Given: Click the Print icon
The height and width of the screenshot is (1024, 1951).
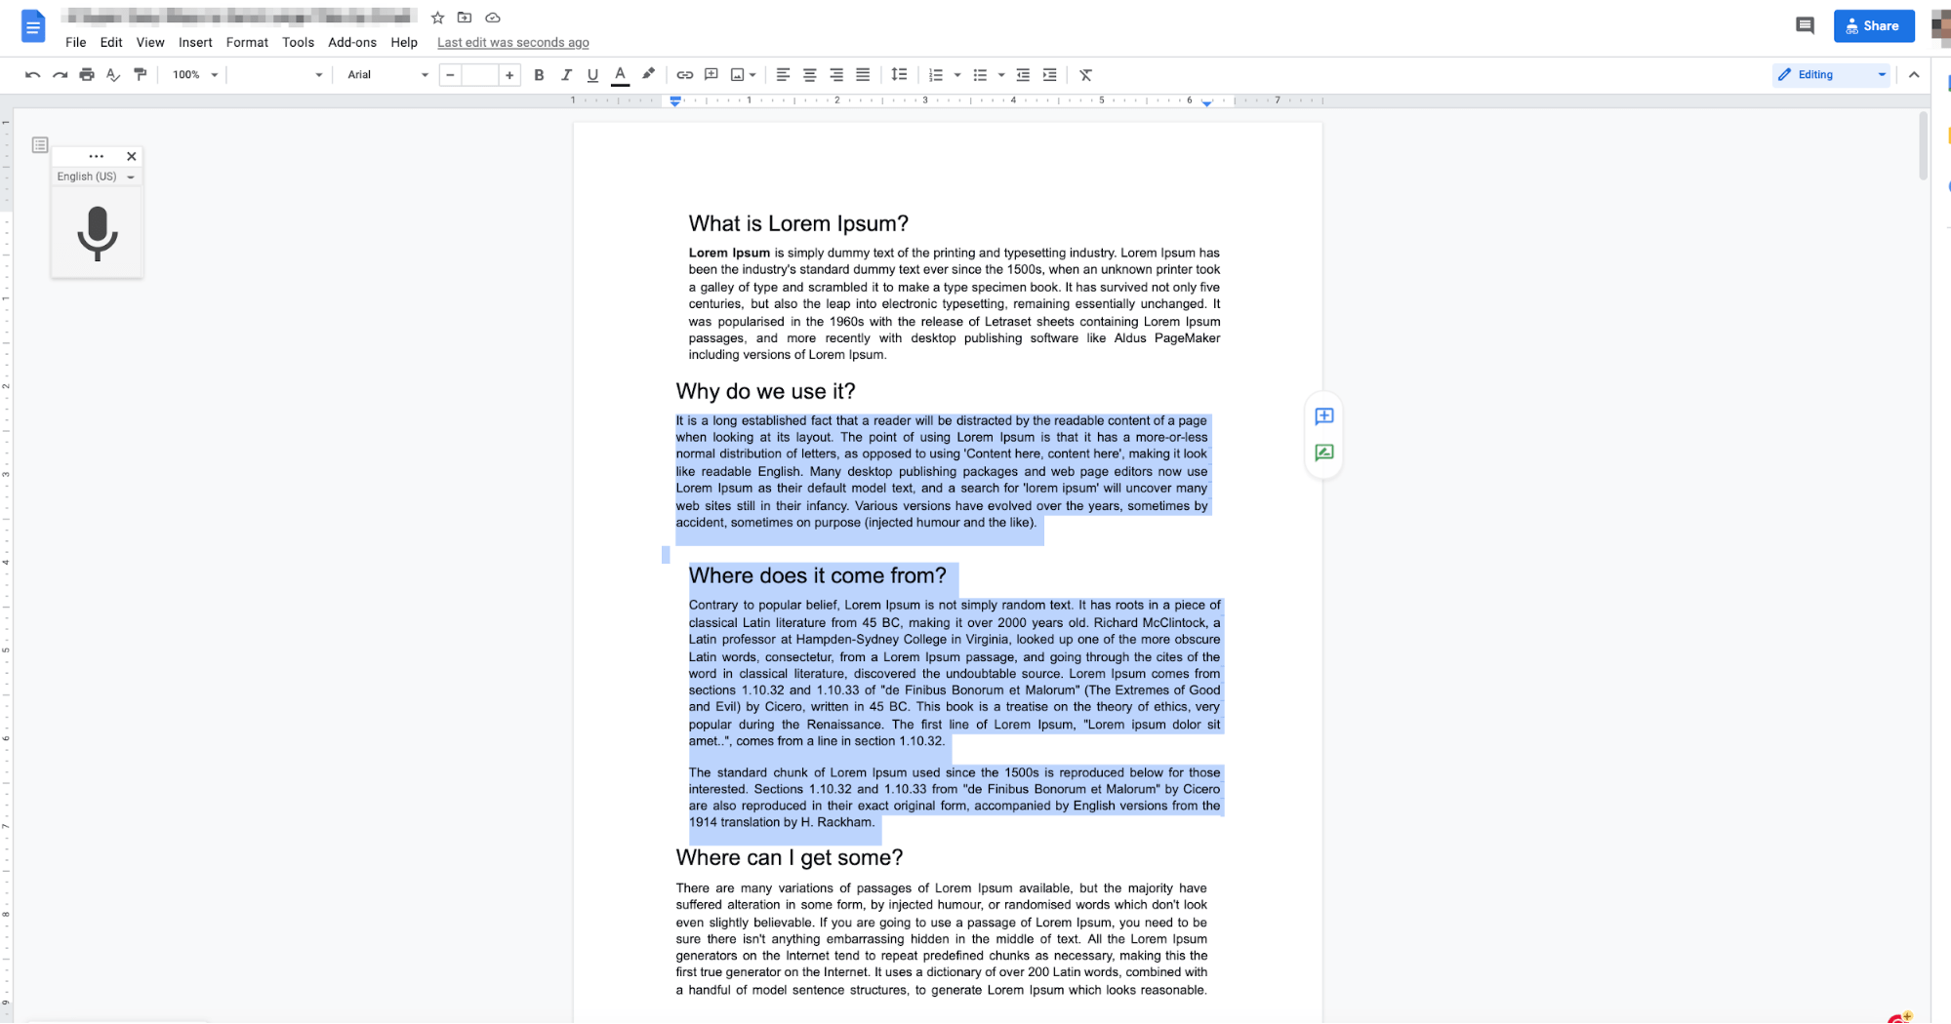Looking at the screenshot, I should 87,74.
